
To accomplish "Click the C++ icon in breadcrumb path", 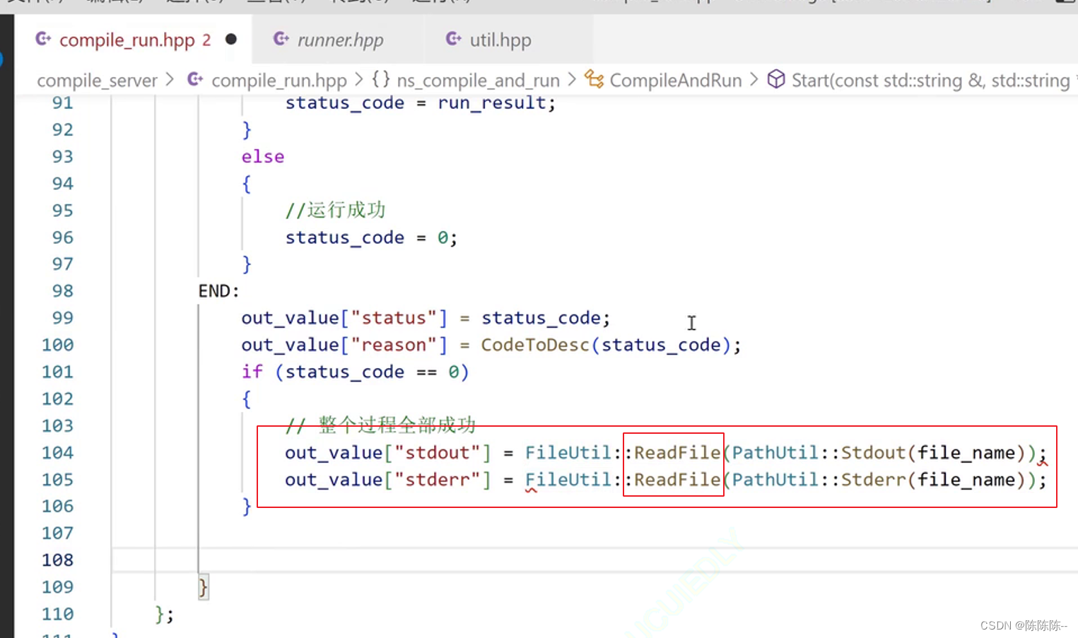I will click(195, 79).
